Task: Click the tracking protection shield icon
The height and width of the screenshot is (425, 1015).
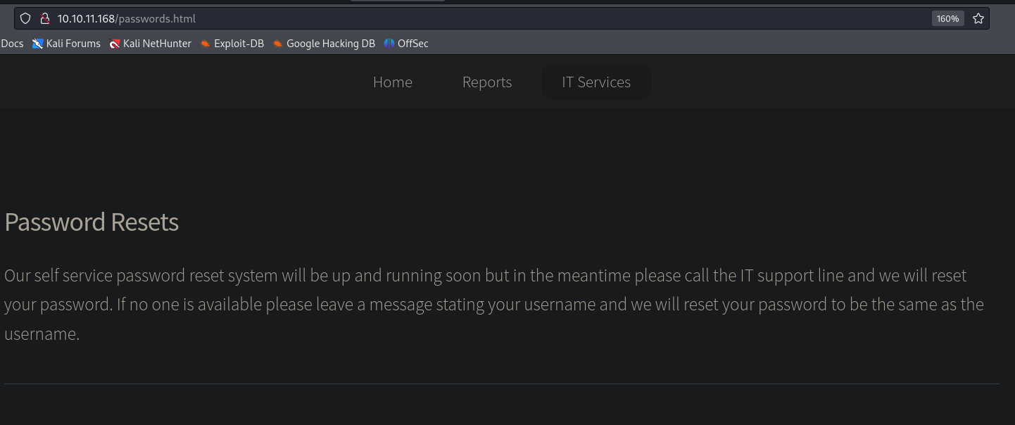Action: (25, 19)
